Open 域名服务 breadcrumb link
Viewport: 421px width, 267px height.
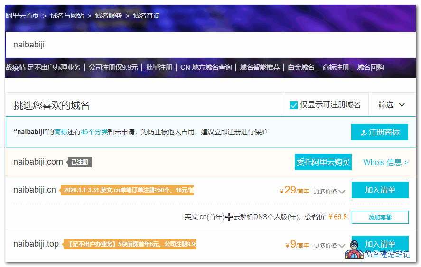109,16
